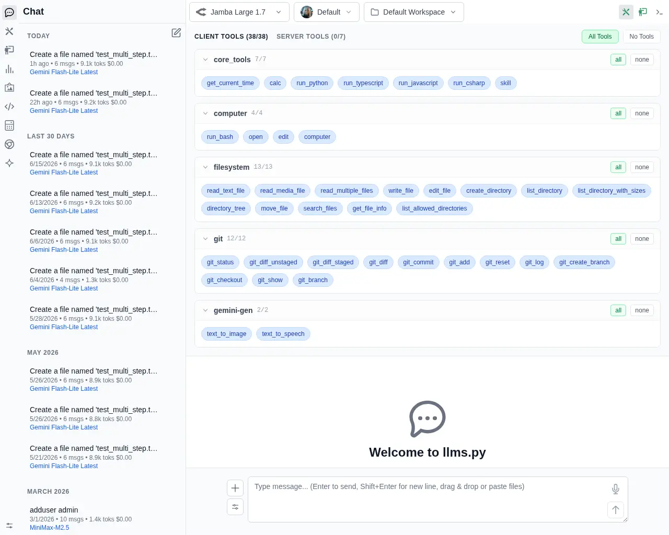This screenshot has width=669, height=535.
Task: Open the image gallery icon in sidebar
Action: tap(9, 88)
